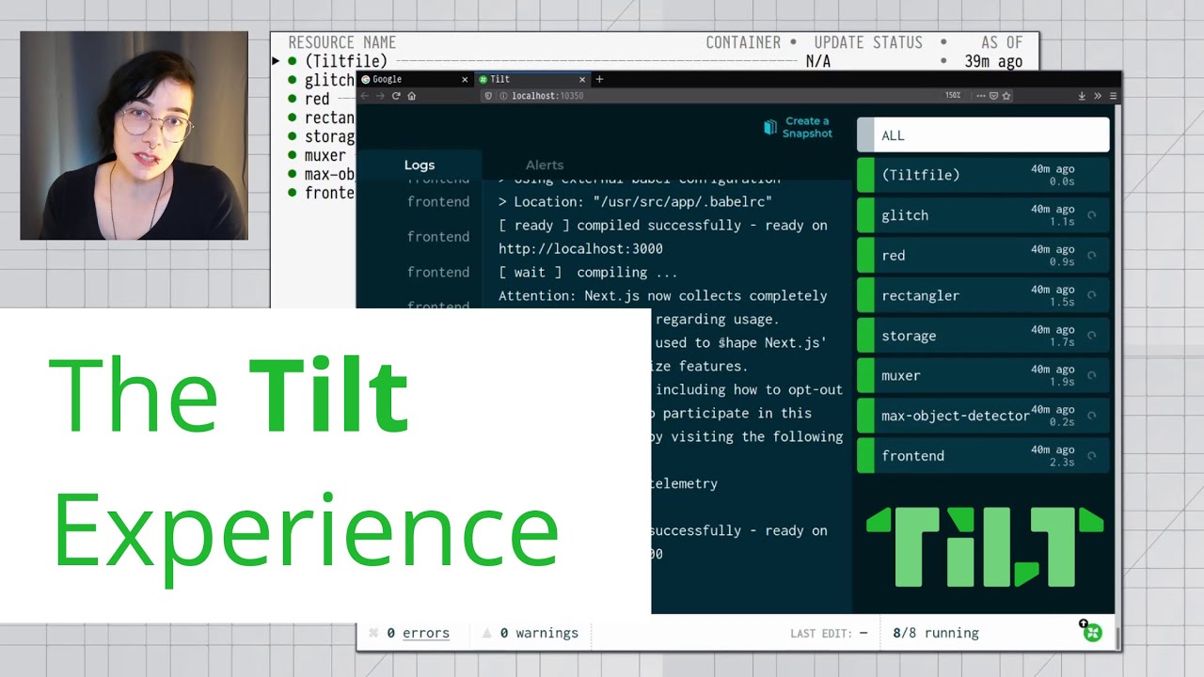Viewport: 1204px width, 677px height.
Task: Open the red resource in sidebar
Action: (983, 256)
